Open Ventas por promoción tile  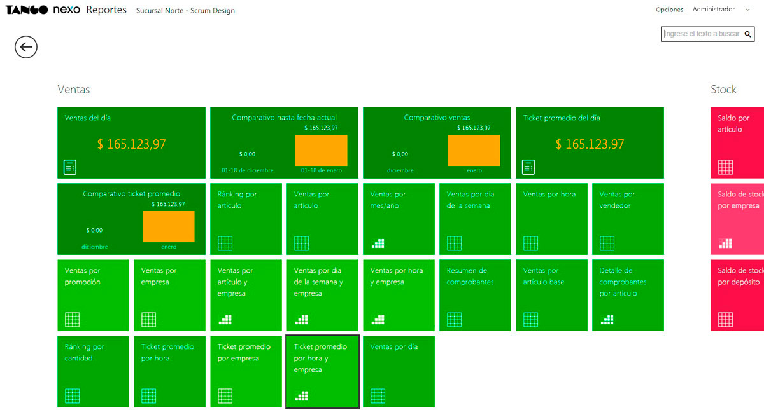click(x=93, y=295)
